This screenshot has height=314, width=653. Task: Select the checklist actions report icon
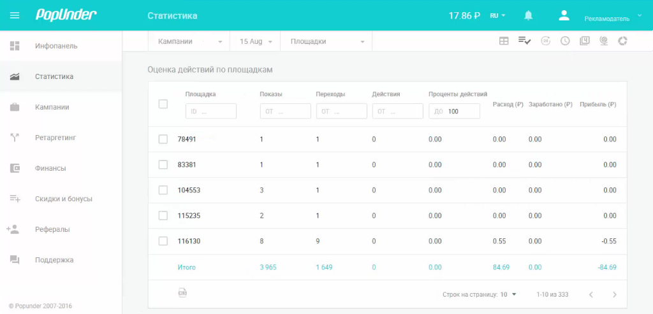pyautogui.click(x=524, y=41)
